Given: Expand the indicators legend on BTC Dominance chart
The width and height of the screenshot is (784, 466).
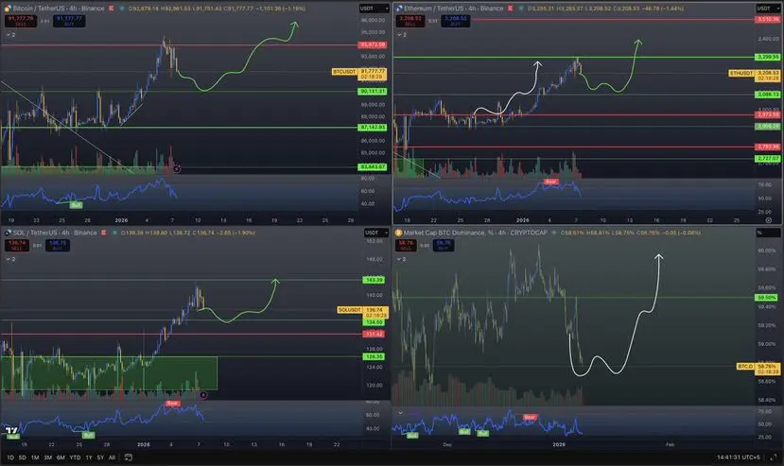Looking at the screenshot, I should tap(402, 260).
